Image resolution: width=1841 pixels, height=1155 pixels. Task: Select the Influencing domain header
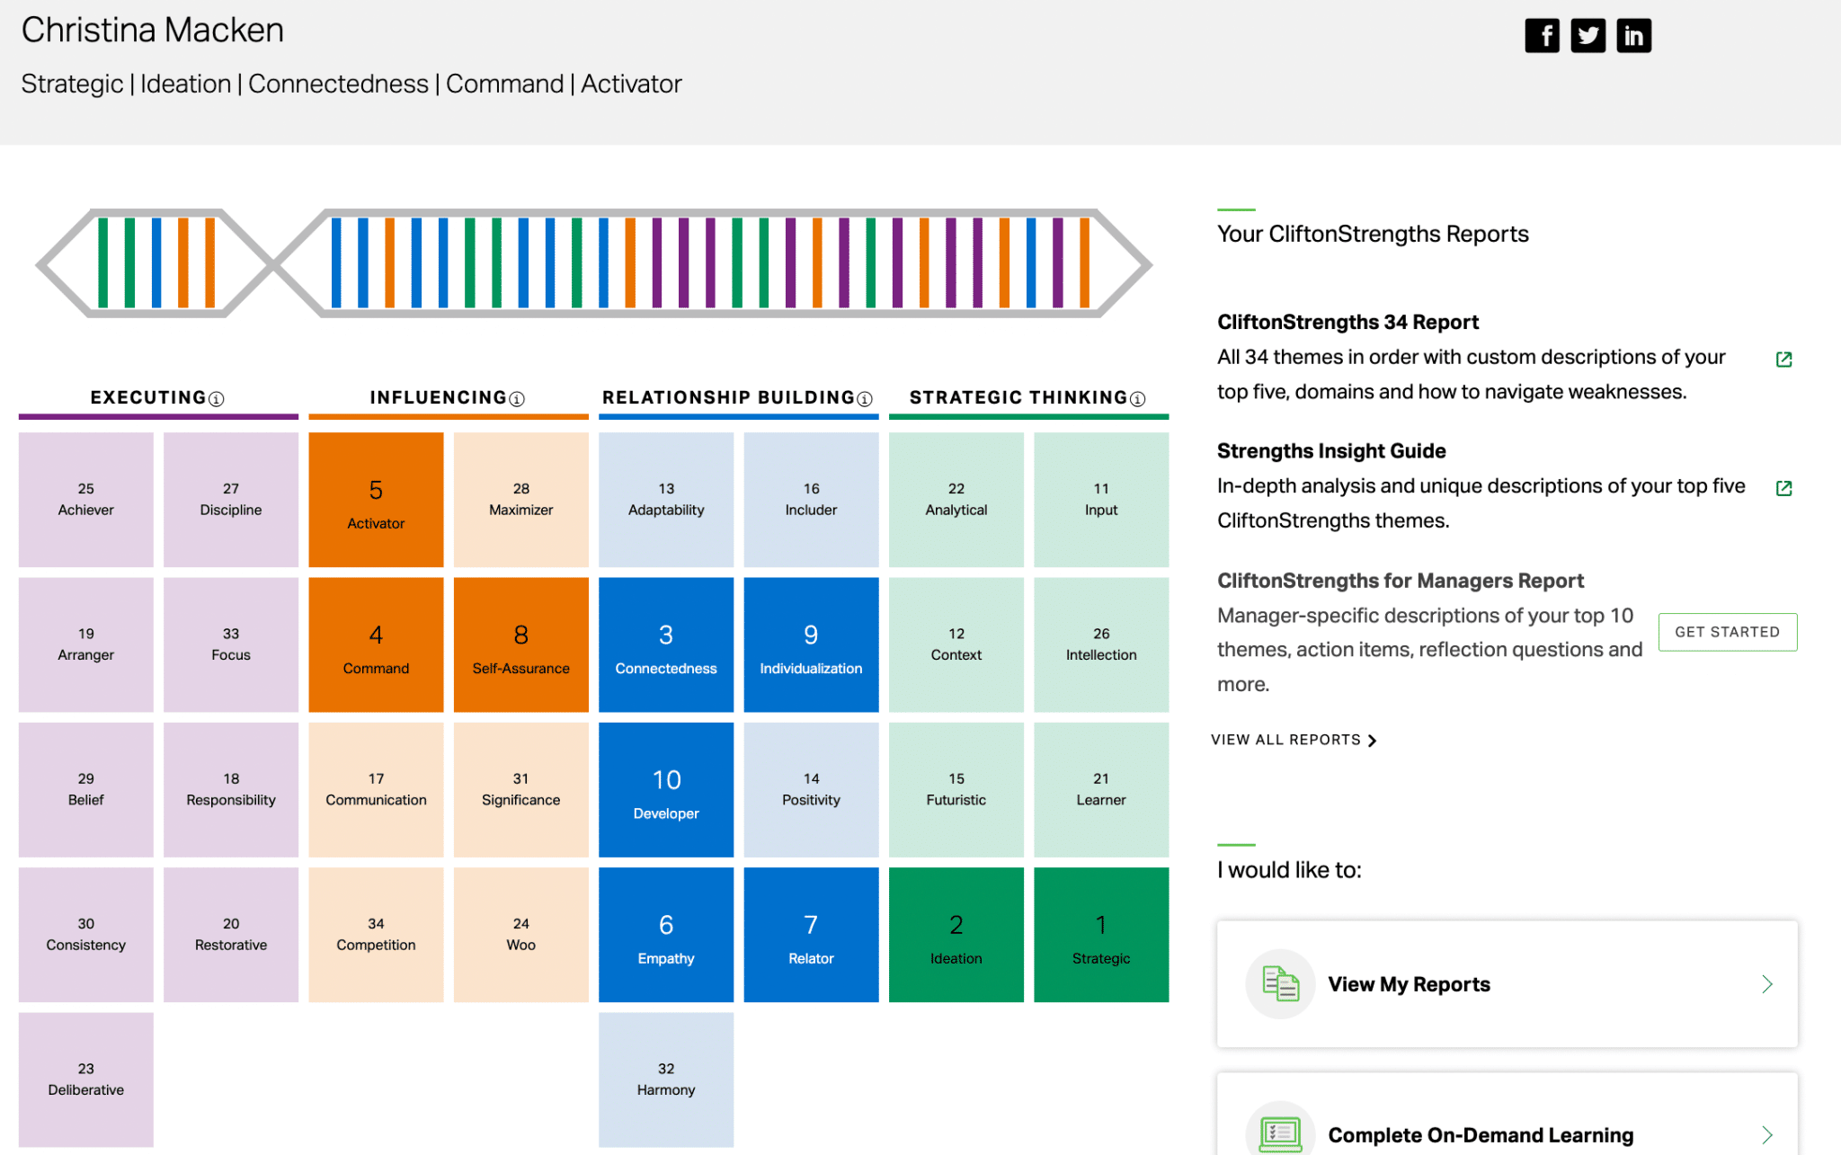[x=439, y=397]
